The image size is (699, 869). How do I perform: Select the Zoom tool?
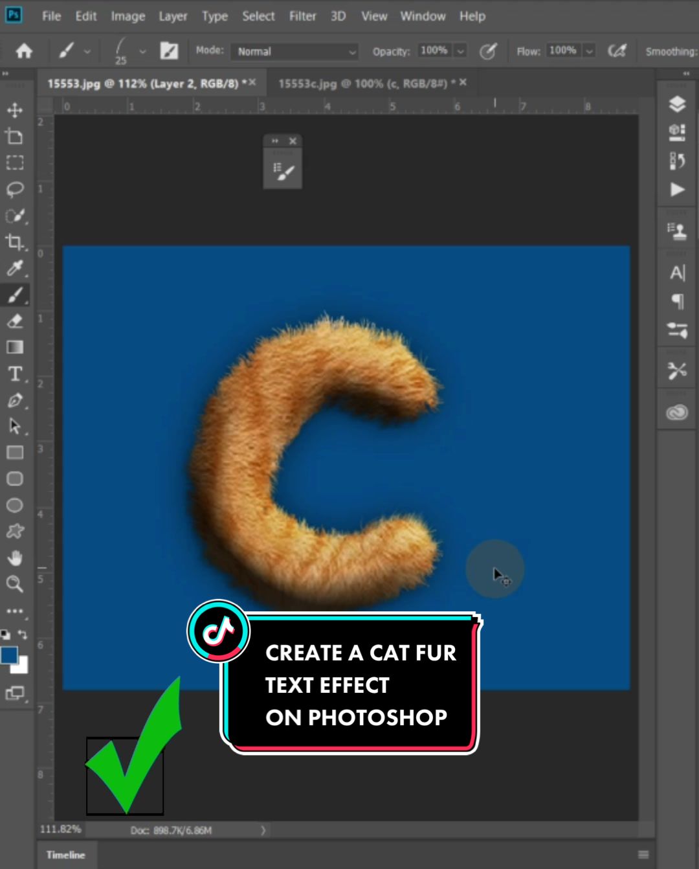[15, 584]
